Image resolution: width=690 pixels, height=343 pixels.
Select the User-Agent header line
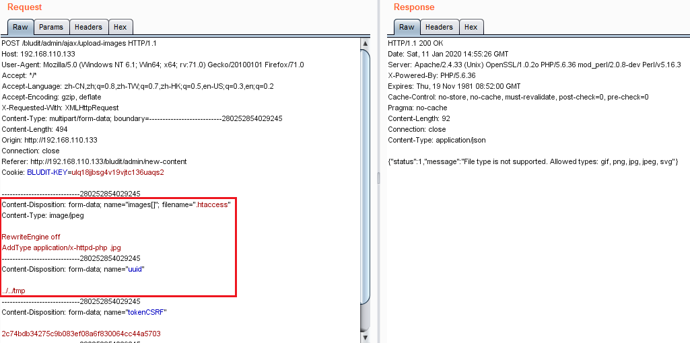coord(153,65)
